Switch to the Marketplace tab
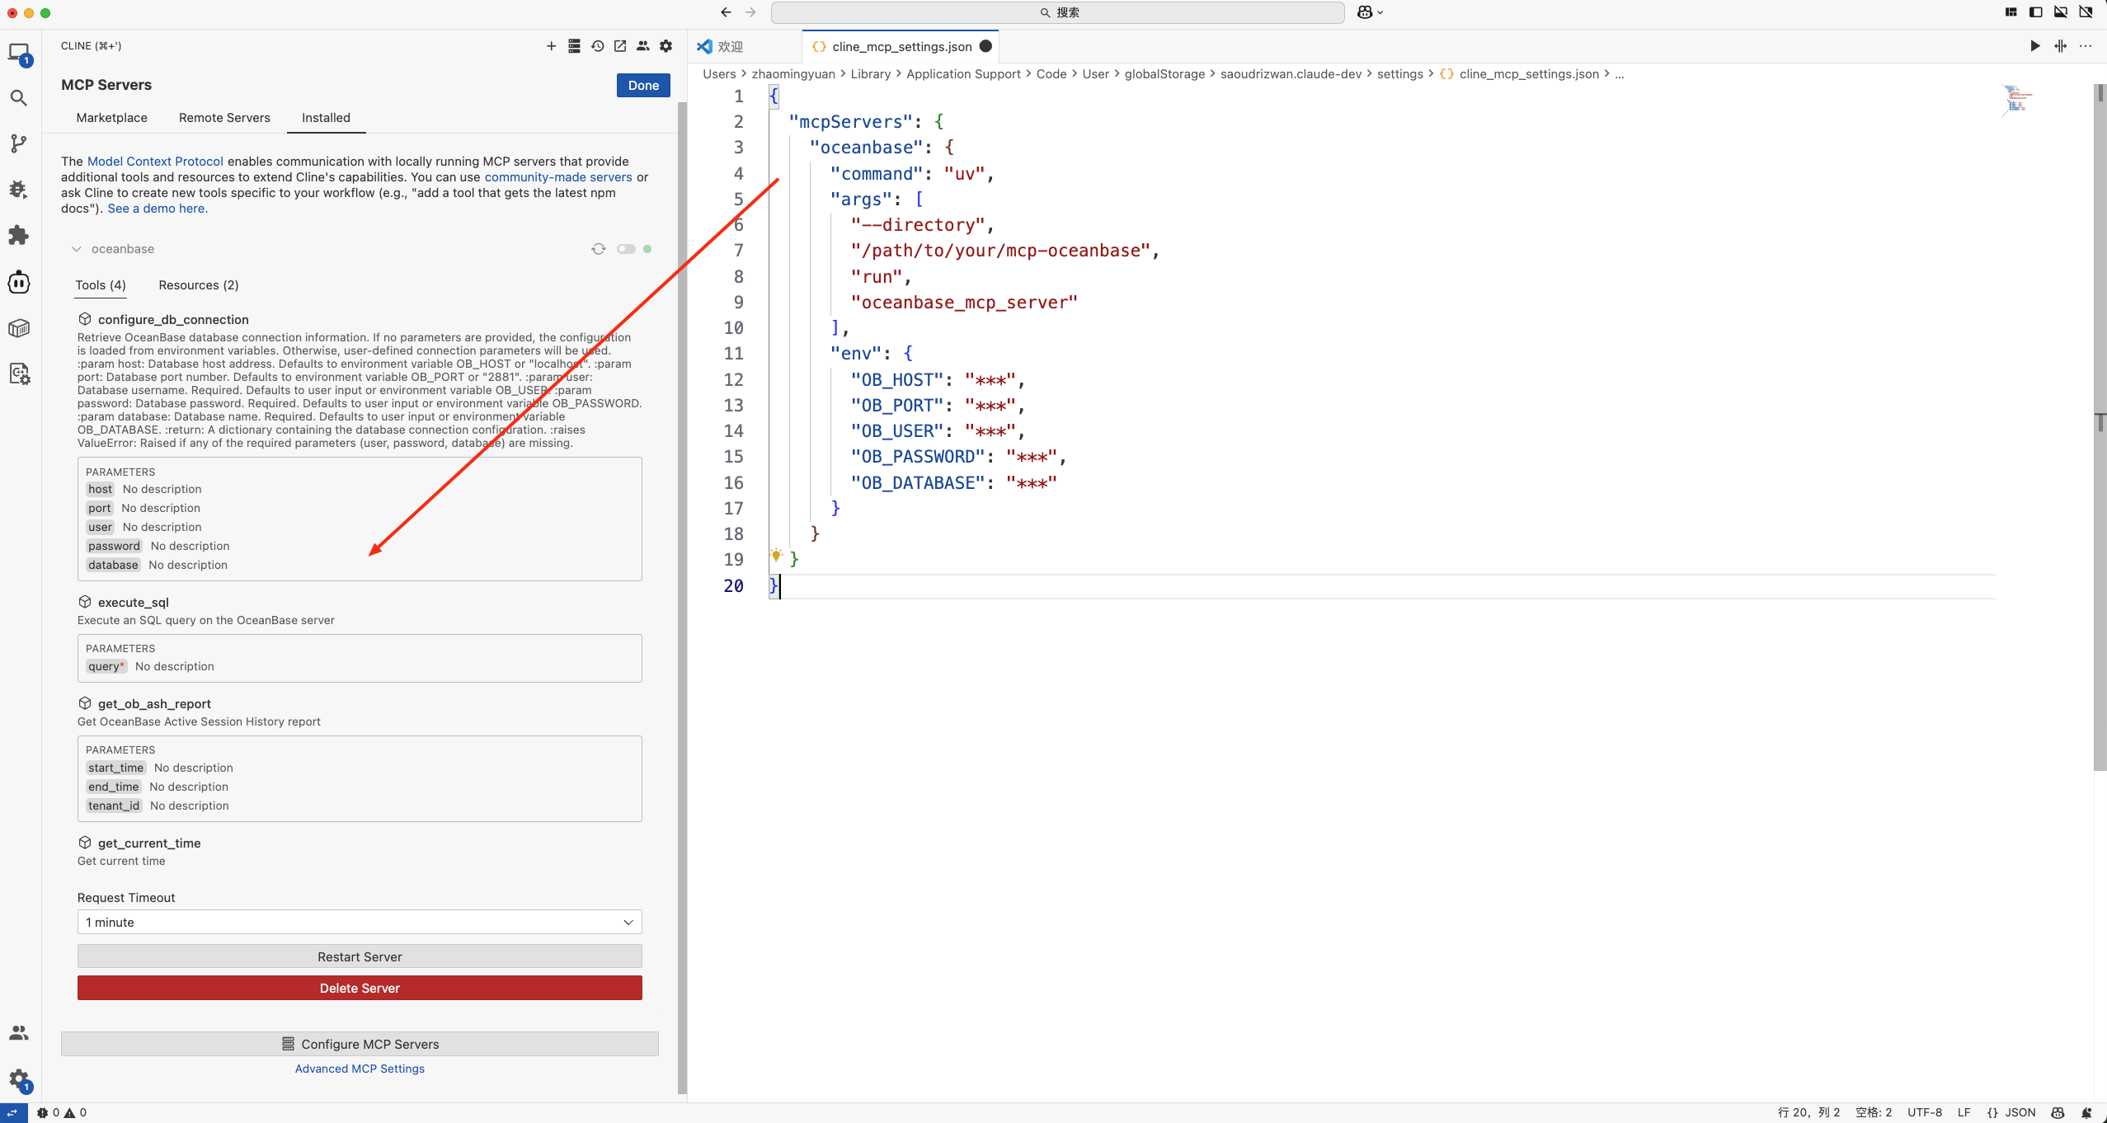Viewport: 2107px width, 1123px height. 112,118
